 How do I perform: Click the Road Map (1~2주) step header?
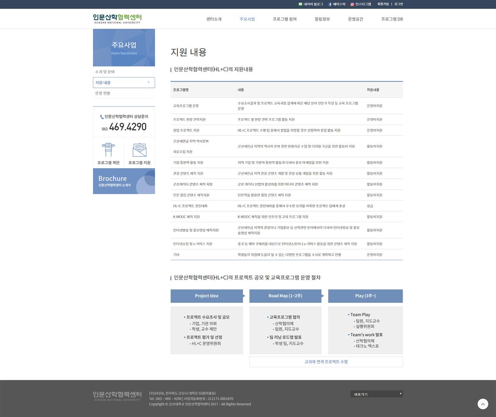click(286, 296)
